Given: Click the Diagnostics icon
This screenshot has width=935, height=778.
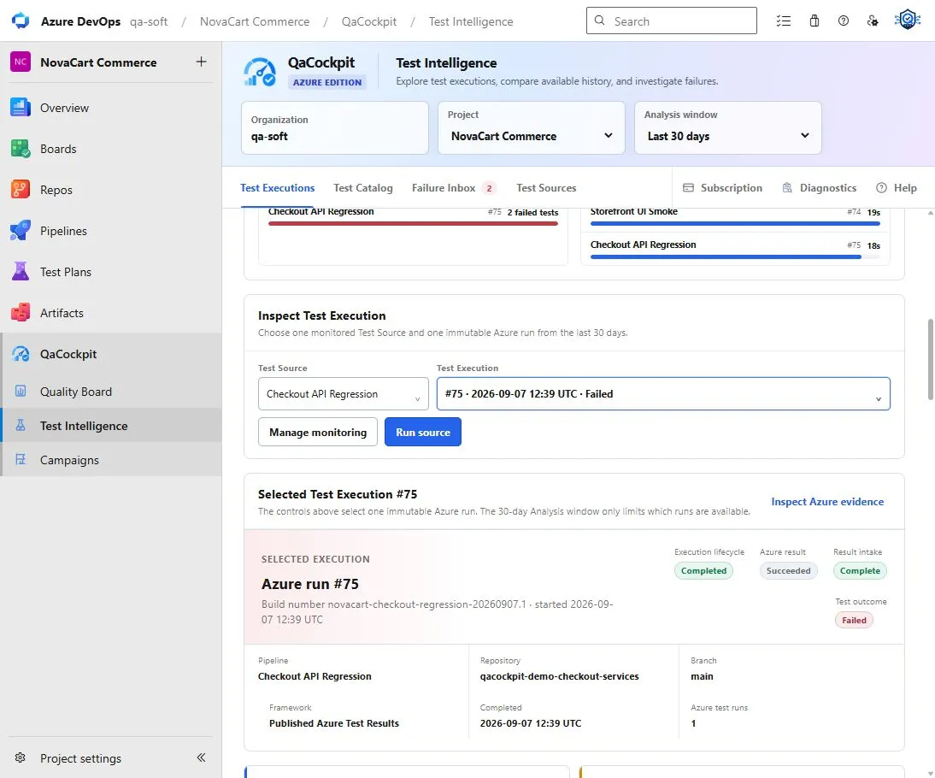Looking at the screenshot, I should click(787, 188).
